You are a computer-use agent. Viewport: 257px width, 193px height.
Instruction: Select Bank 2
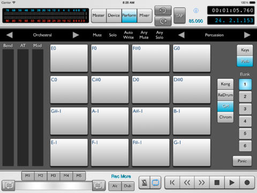245,96
